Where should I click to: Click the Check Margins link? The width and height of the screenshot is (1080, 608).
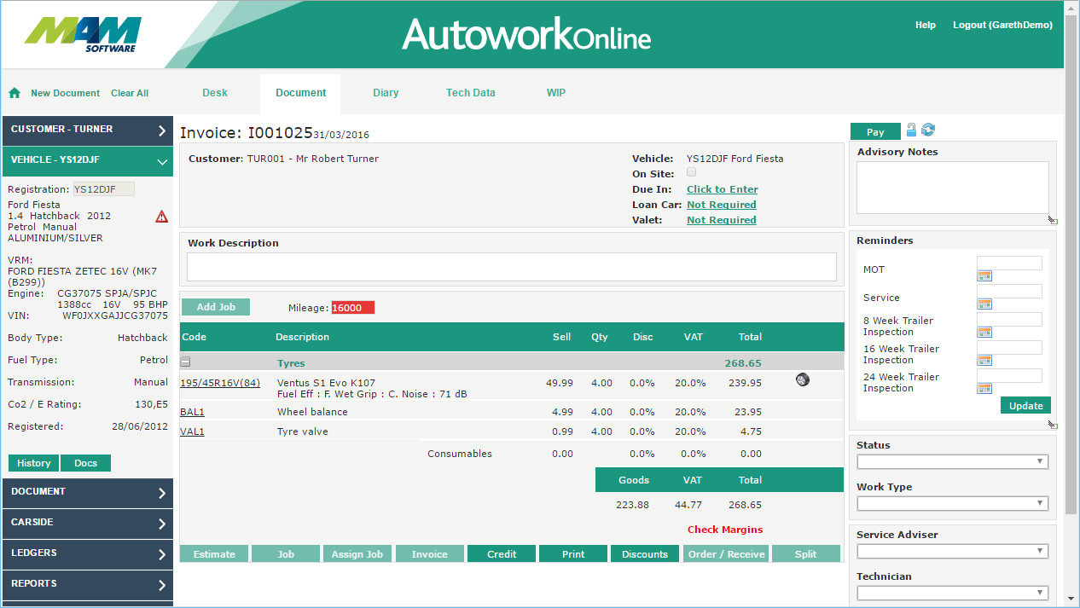[x=724, y=530]
